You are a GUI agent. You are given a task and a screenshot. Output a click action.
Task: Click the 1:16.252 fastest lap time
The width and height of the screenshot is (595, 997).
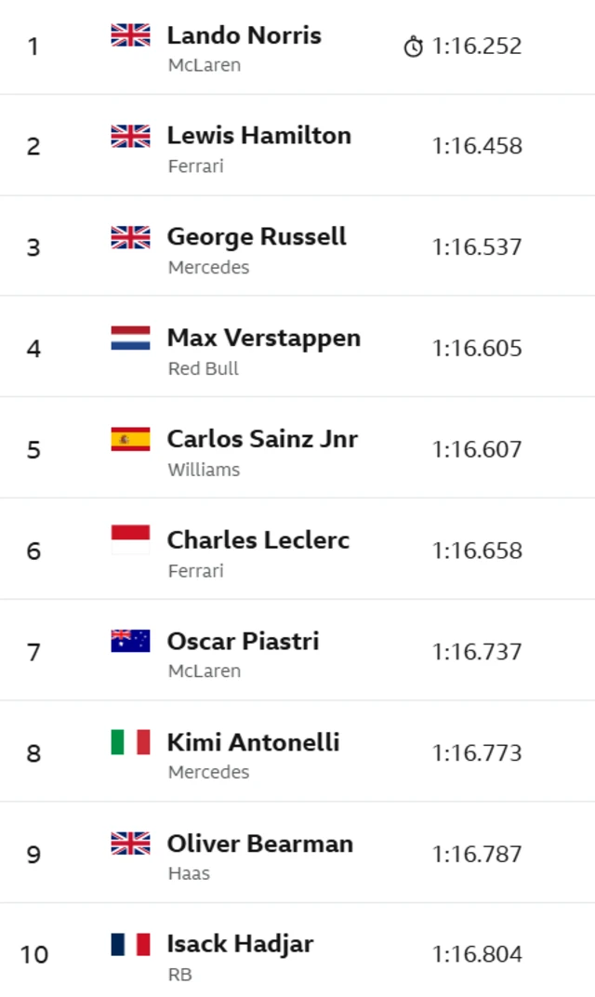point(477,47)
